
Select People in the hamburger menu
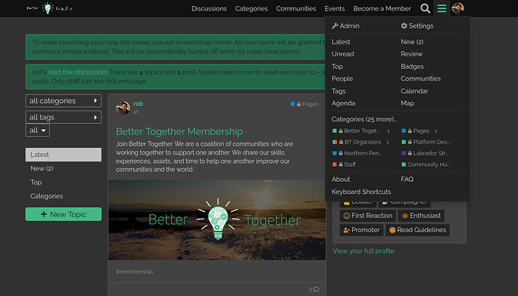[342, 79]
